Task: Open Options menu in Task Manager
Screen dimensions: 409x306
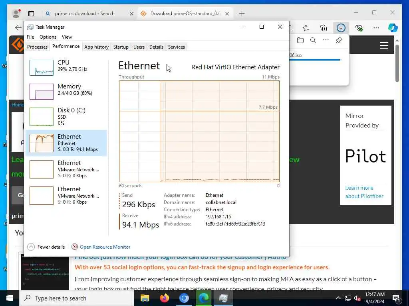Action: click(48, 37)
